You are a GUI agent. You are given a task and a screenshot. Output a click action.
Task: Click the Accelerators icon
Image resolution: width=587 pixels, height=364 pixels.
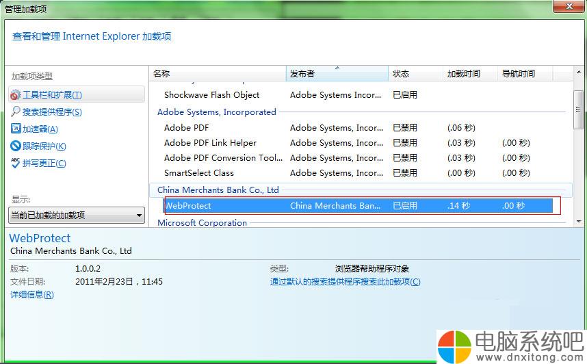point(16,129)
